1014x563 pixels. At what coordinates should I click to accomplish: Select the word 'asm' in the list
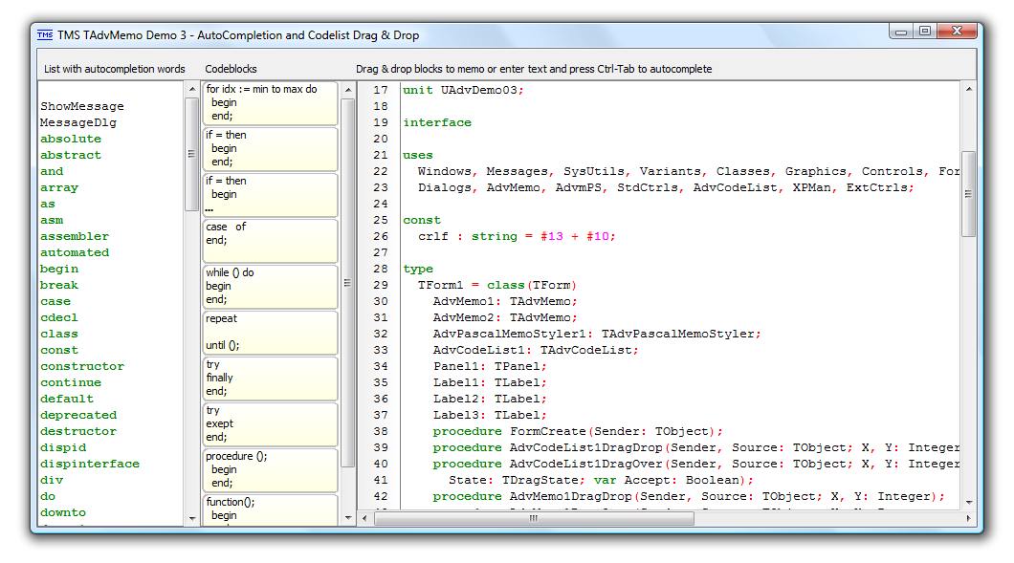tap(52, 220)
